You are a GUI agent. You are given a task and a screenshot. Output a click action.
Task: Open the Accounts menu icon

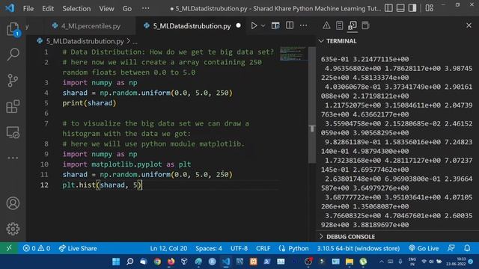point(13,203)
